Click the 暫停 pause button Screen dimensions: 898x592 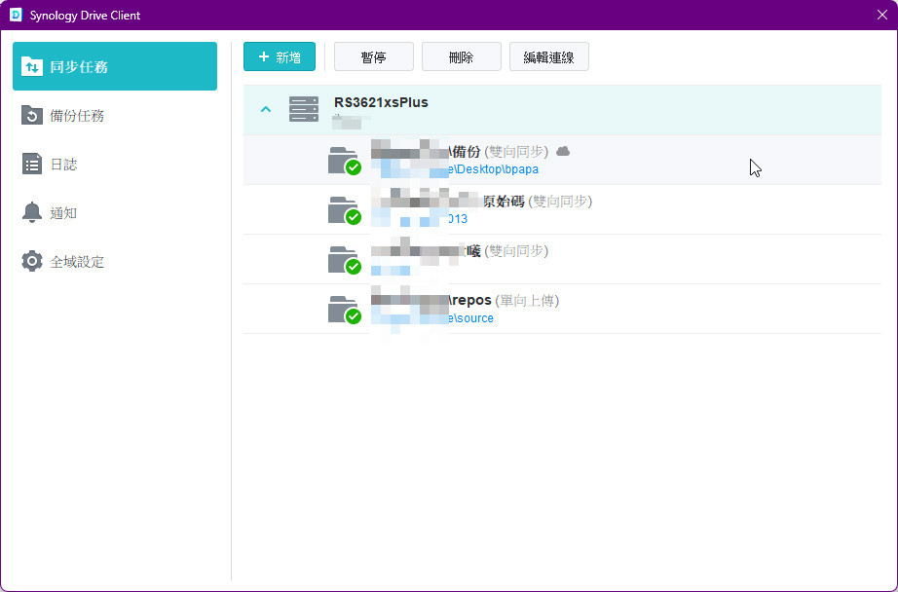click(373, 56)
